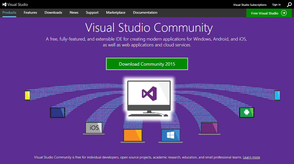The image size is (294, 164).
Task: Open Visual Studio Subscriptions link
Action: 250,5
